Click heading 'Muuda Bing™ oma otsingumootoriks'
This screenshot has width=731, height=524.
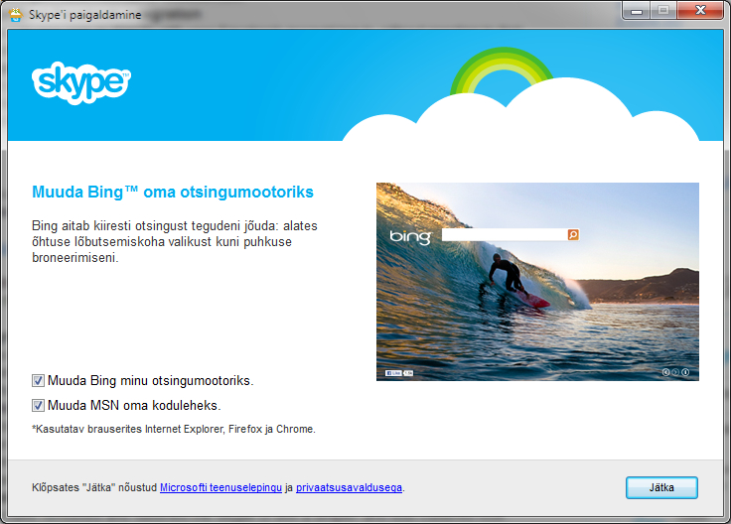tap(173, 192)
